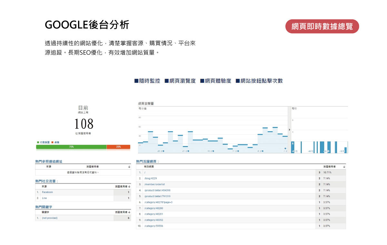This screenshot has height=245, width=387.
Task: Open the /product/detail/791319 page link
Action: coord(157,196)
